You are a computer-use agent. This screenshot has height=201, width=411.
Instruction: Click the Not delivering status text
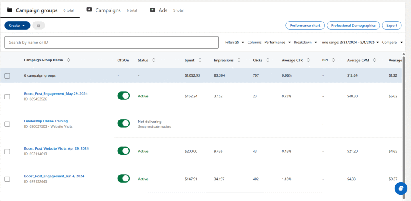click(150, 122)
